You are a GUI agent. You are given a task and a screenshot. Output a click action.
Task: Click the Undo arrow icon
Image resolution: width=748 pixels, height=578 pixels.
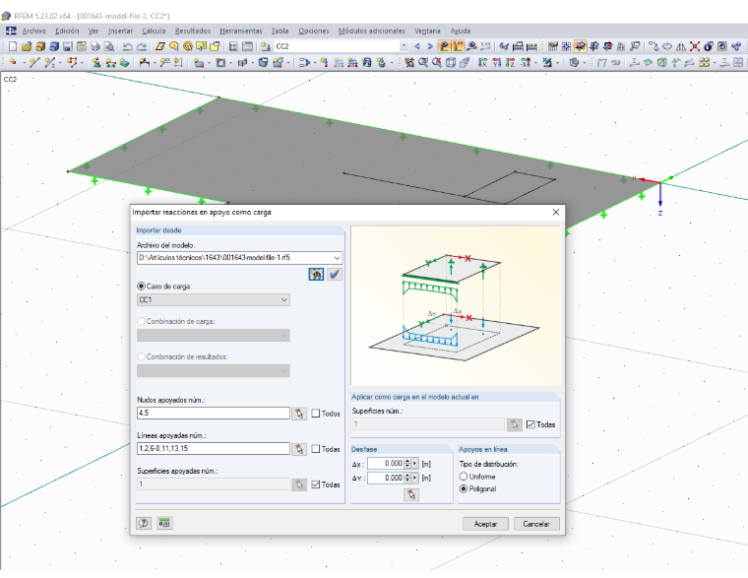pos(127,46)
